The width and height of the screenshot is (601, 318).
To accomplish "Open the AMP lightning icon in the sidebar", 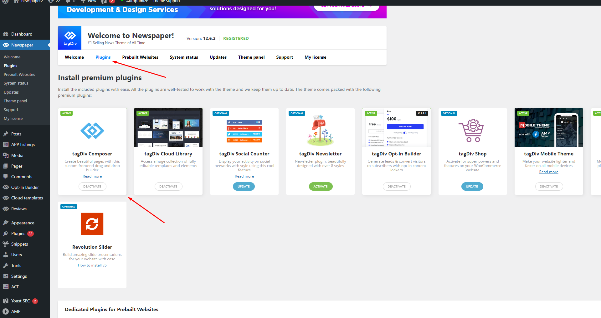I will 6,311.
